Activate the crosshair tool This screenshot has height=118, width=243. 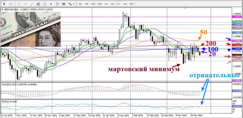coord(11,4)
